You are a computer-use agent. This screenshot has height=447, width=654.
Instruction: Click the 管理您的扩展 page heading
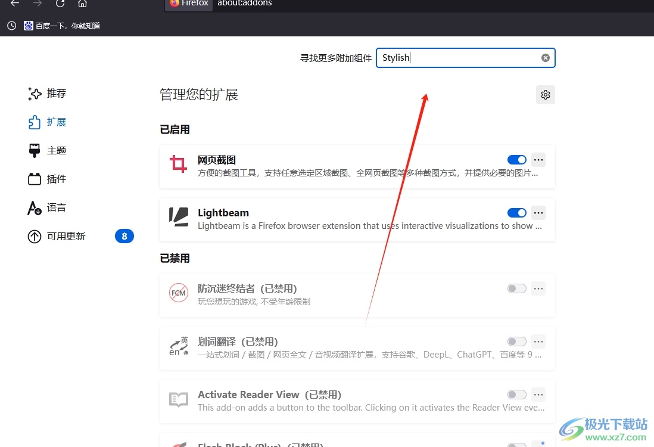[198, 95]
